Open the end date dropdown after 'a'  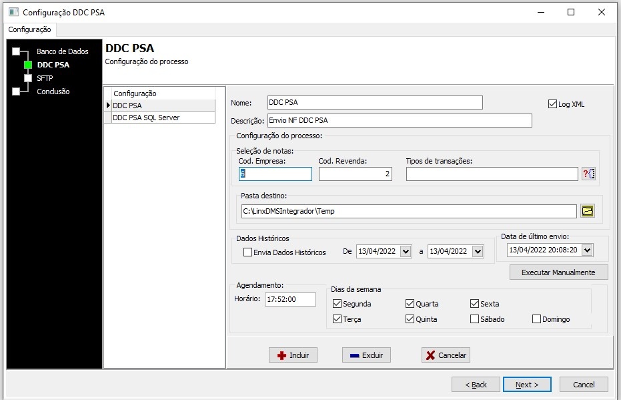click(x=477, y=251)
